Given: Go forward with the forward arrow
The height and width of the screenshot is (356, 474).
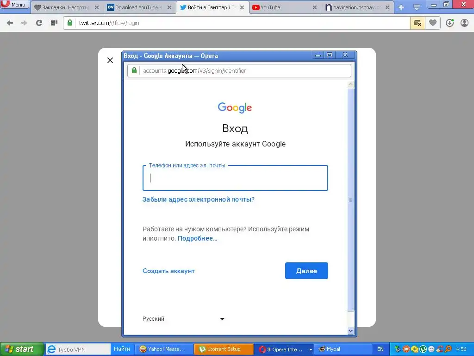Looking at the screenshot, I should coord(24,23).
